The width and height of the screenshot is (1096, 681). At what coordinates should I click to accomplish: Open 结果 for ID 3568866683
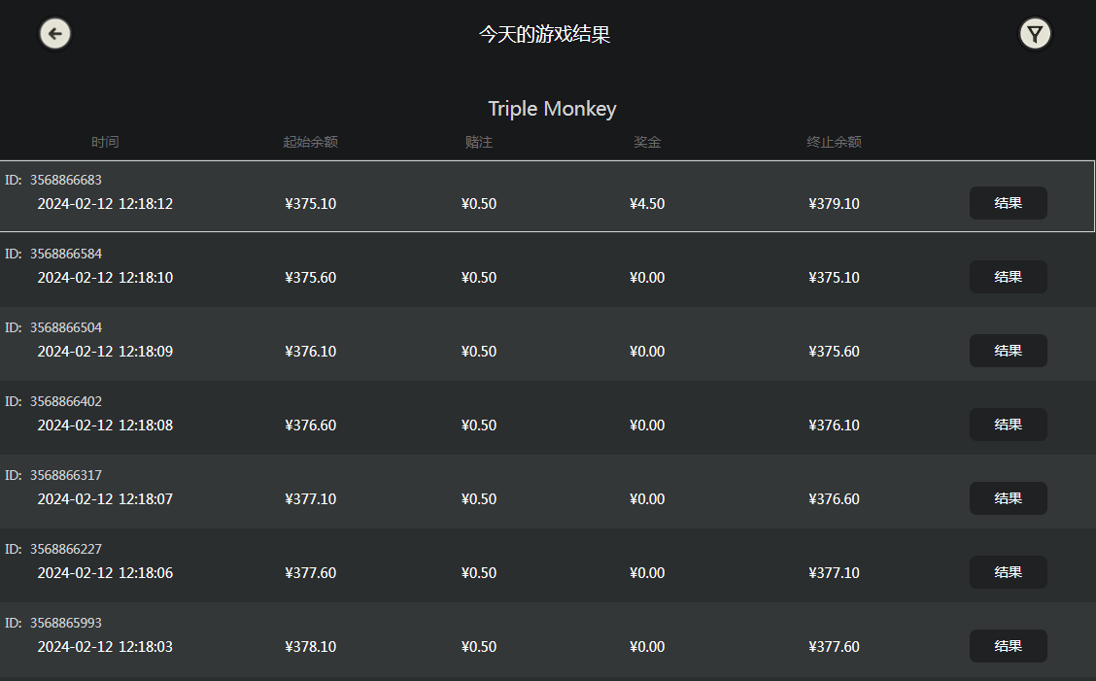point(1008,203)
